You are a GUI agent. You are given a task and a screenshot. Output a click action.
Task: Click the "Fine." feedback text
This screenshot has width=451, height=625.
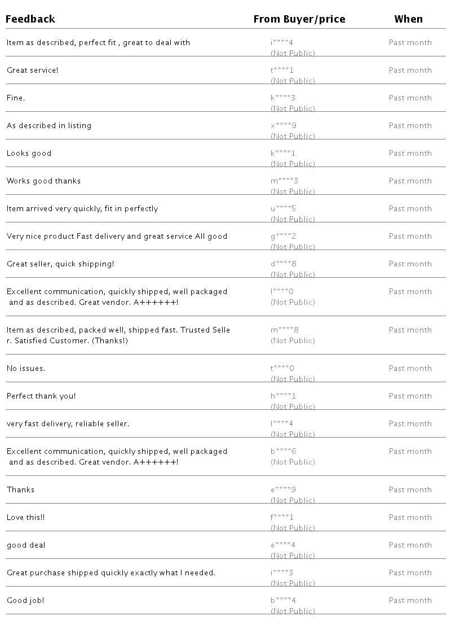coord(16,98)
